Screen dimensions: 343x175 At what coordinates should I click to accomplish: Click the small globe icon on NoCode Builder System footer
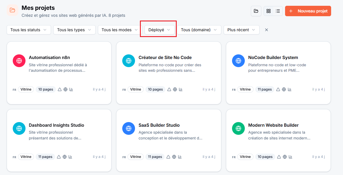[284, 89]
